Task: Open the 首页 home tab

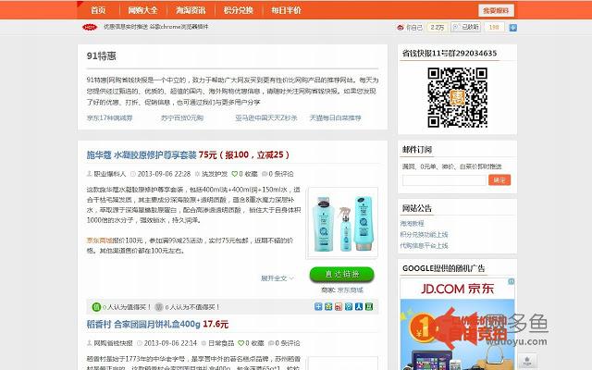Action: (98, 10)
